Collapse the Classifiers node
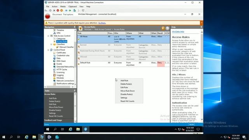The width and height of the screenshot is (249, 140). coord(51,44)
